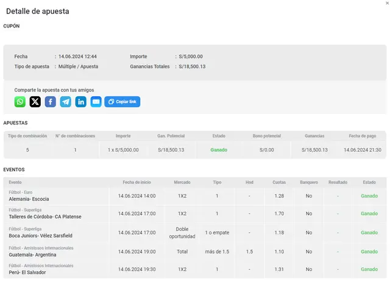Click the green Ganado status in Apuestas
The height and width of the screenshot is (281, 390).
pos(219,150)
